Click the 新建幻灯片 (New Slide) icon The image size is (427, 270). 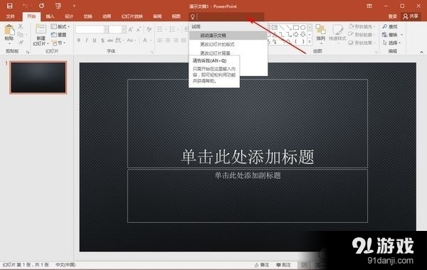pyautogui.click(x=41, y=29)
